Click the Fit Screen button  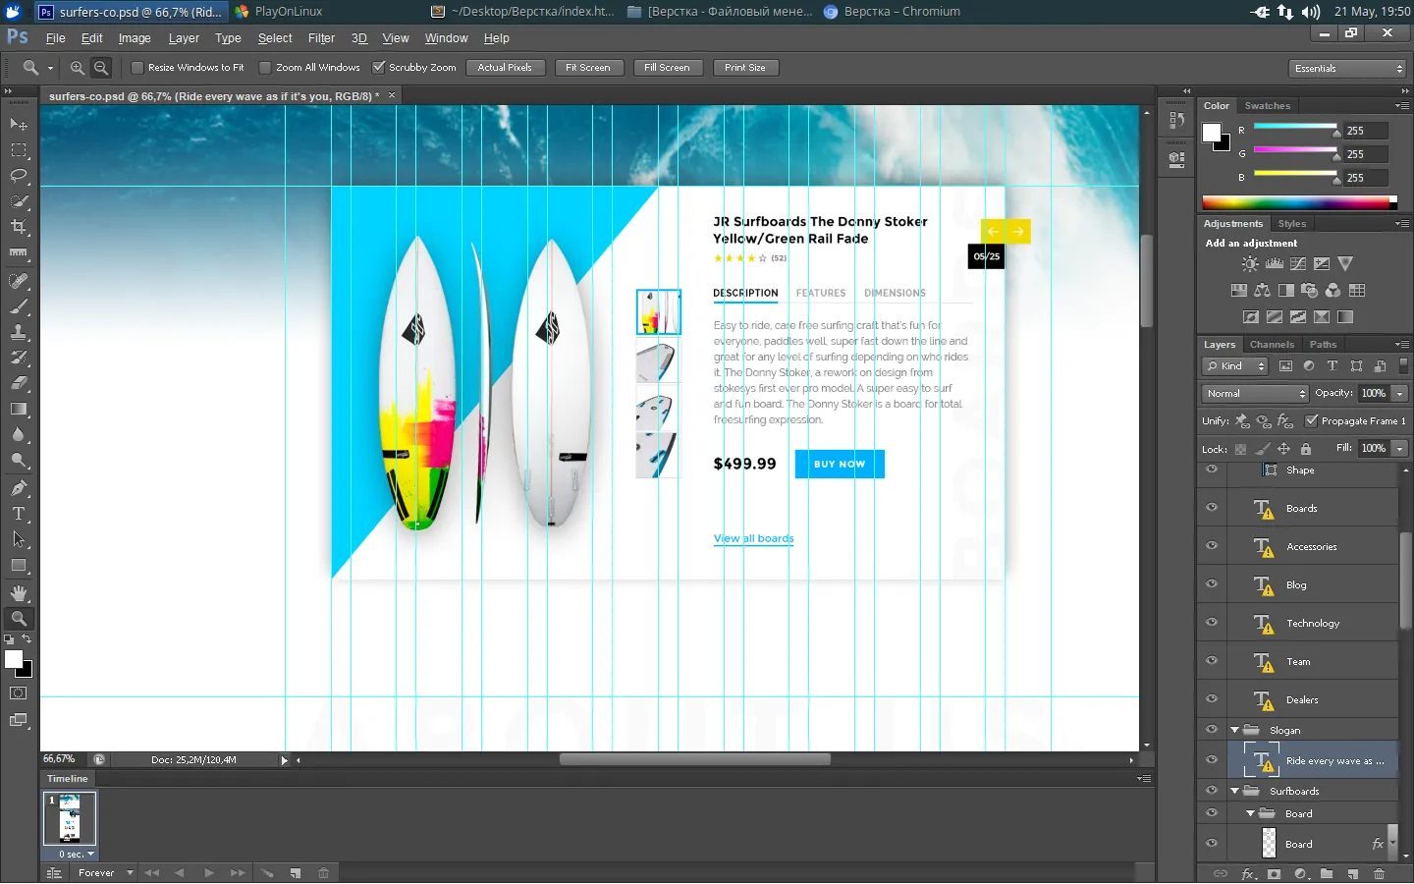588,68
